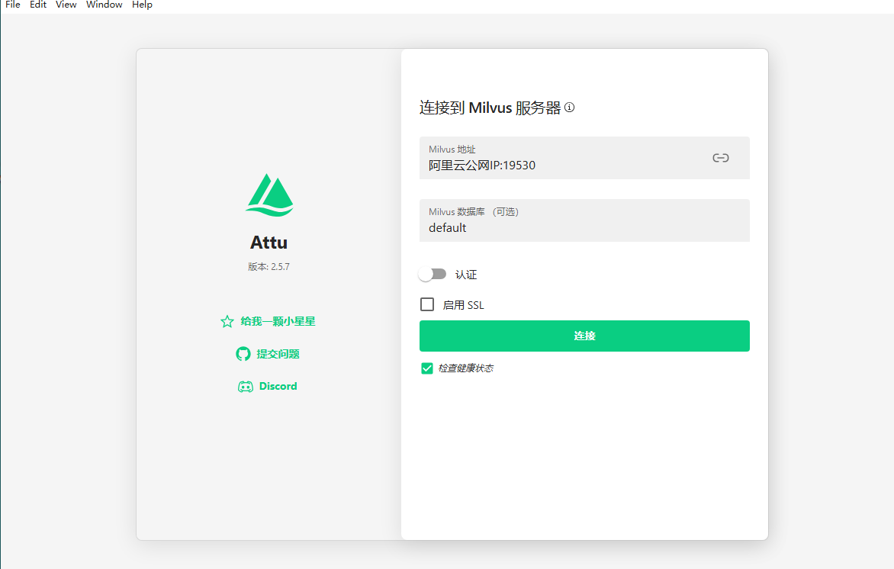
Task: Click the info icon beside server title
Action: (569, 108)
